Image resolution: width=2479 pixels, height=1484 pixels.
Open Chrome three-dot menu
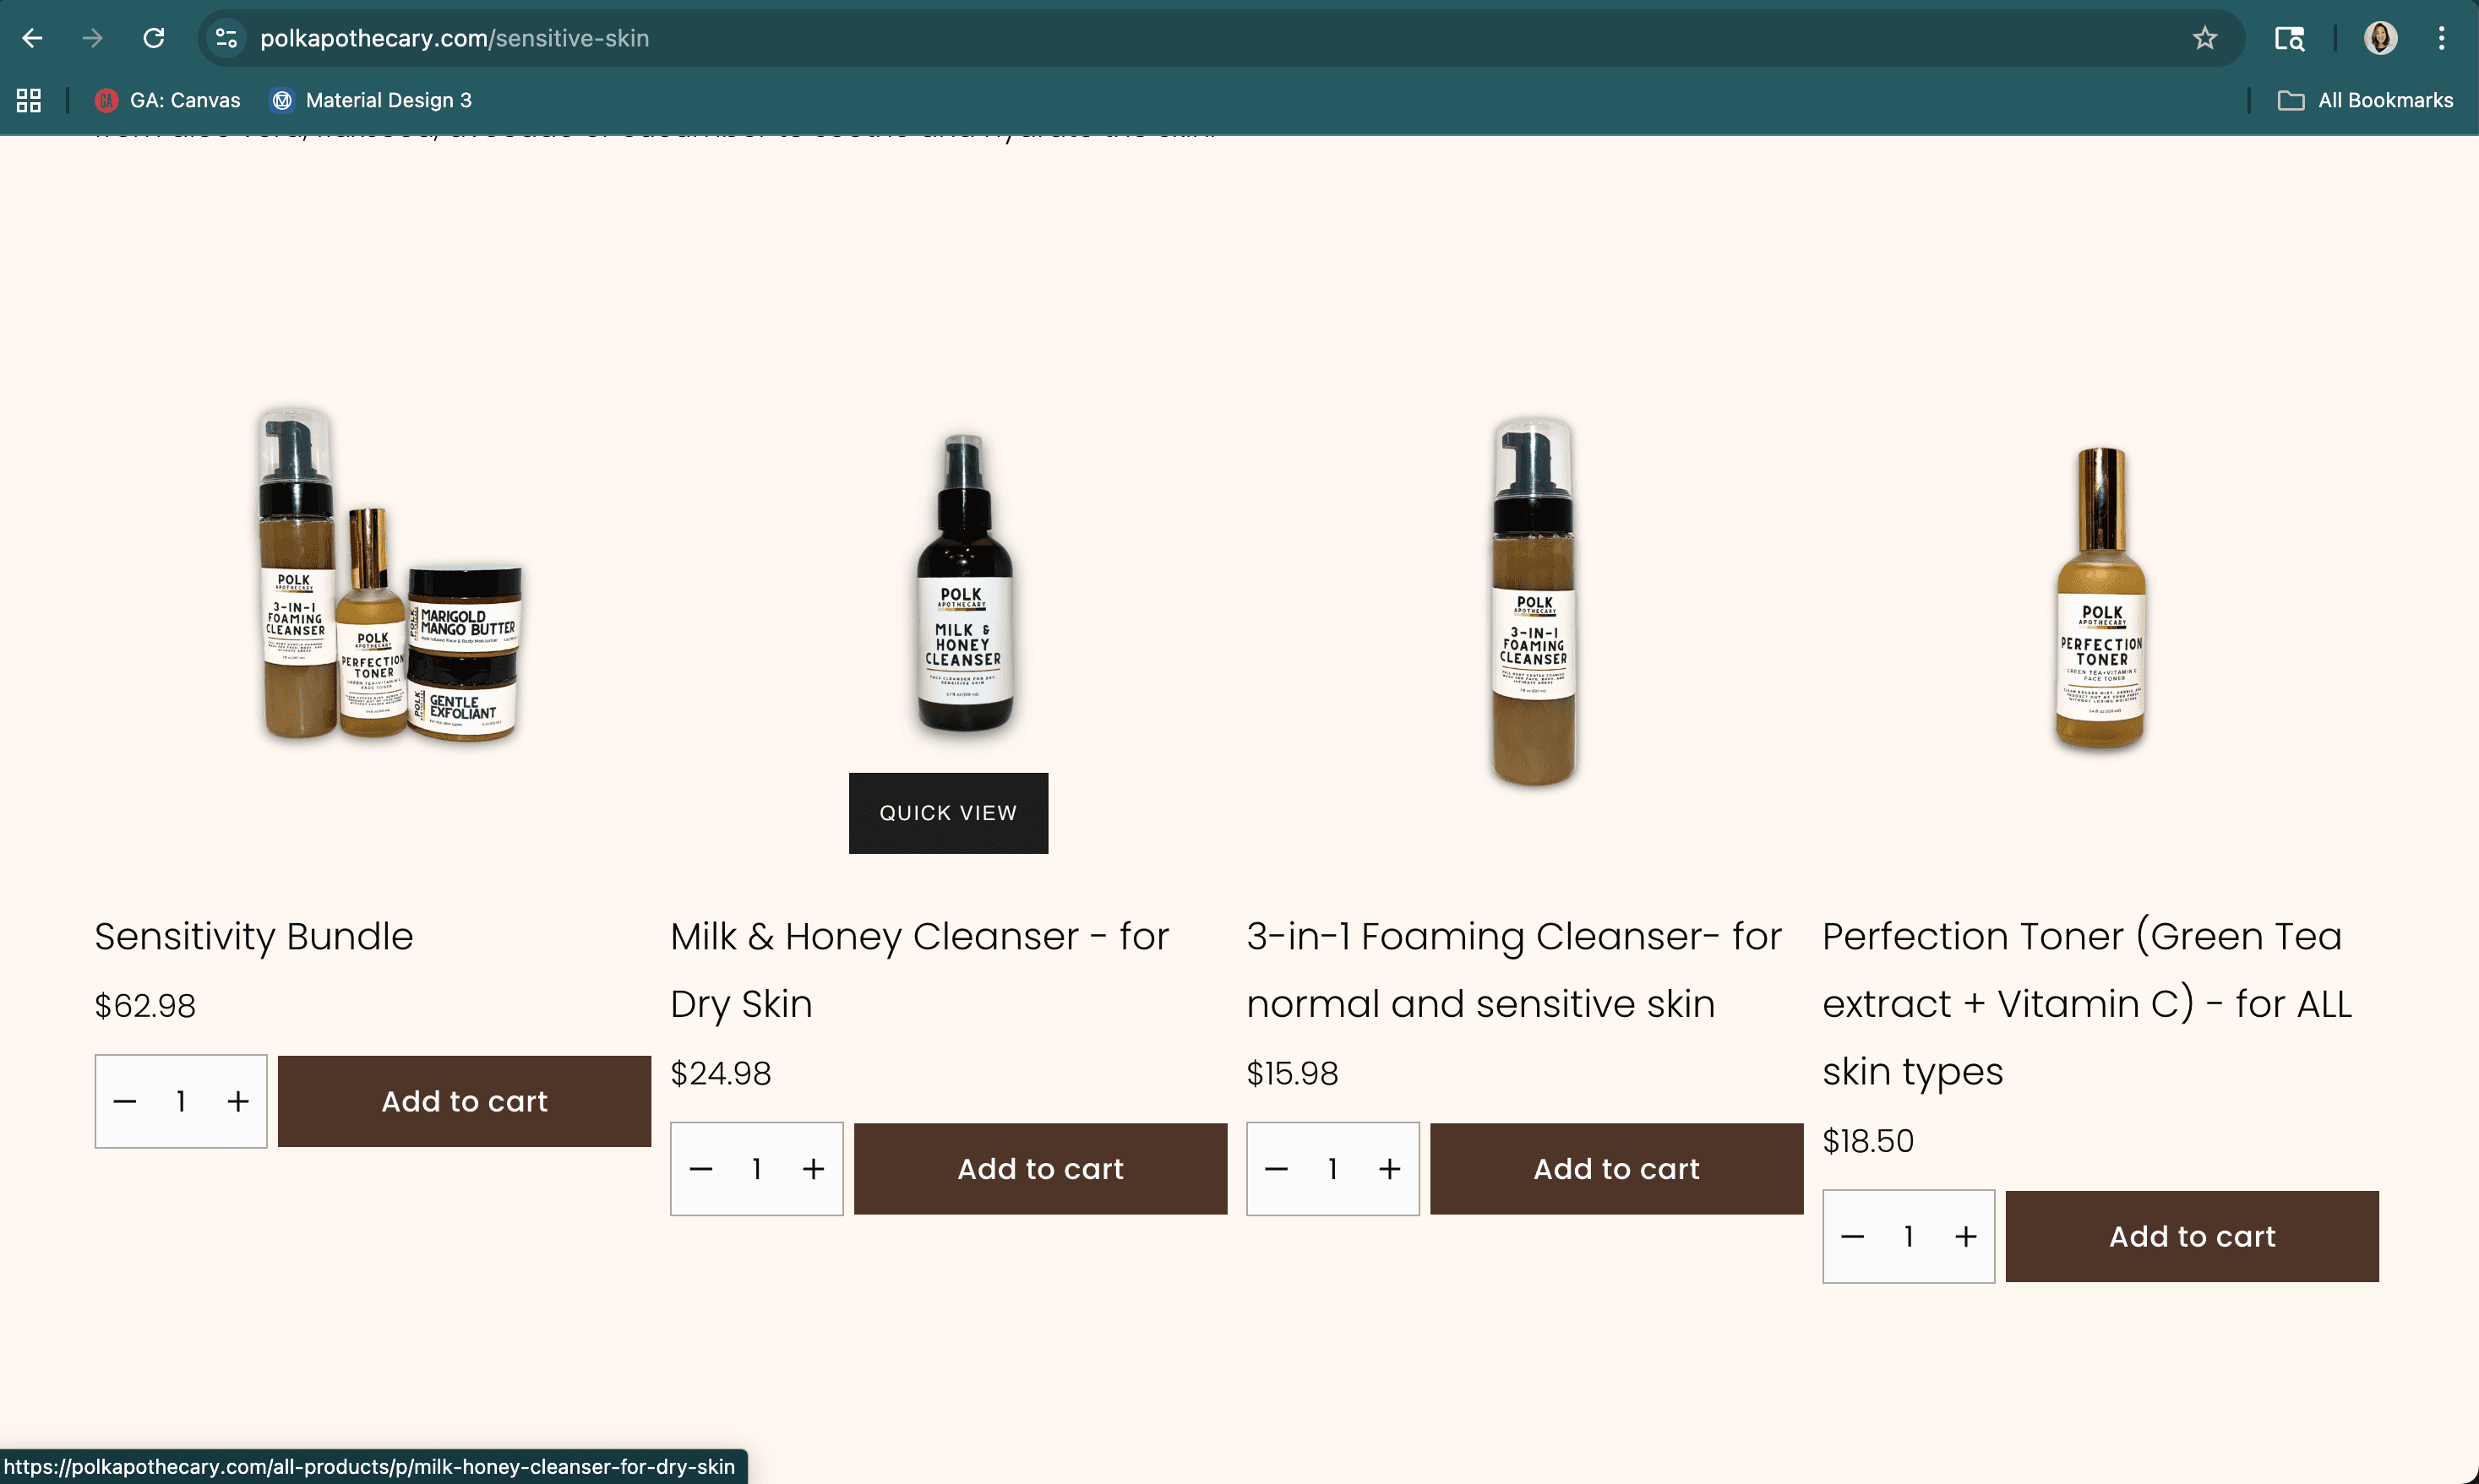point(2441,38)
